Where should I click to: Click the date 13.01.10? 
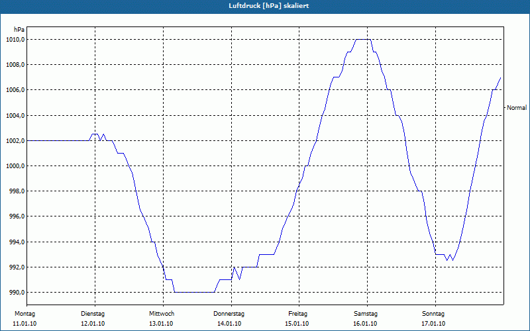[x=161, y=324]
